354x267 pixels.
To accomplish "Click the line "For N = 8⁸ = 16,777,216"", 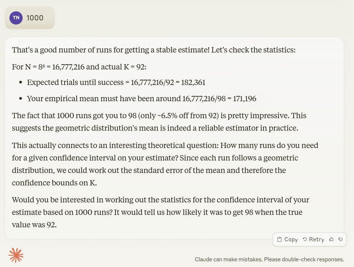I will [79, 67].
